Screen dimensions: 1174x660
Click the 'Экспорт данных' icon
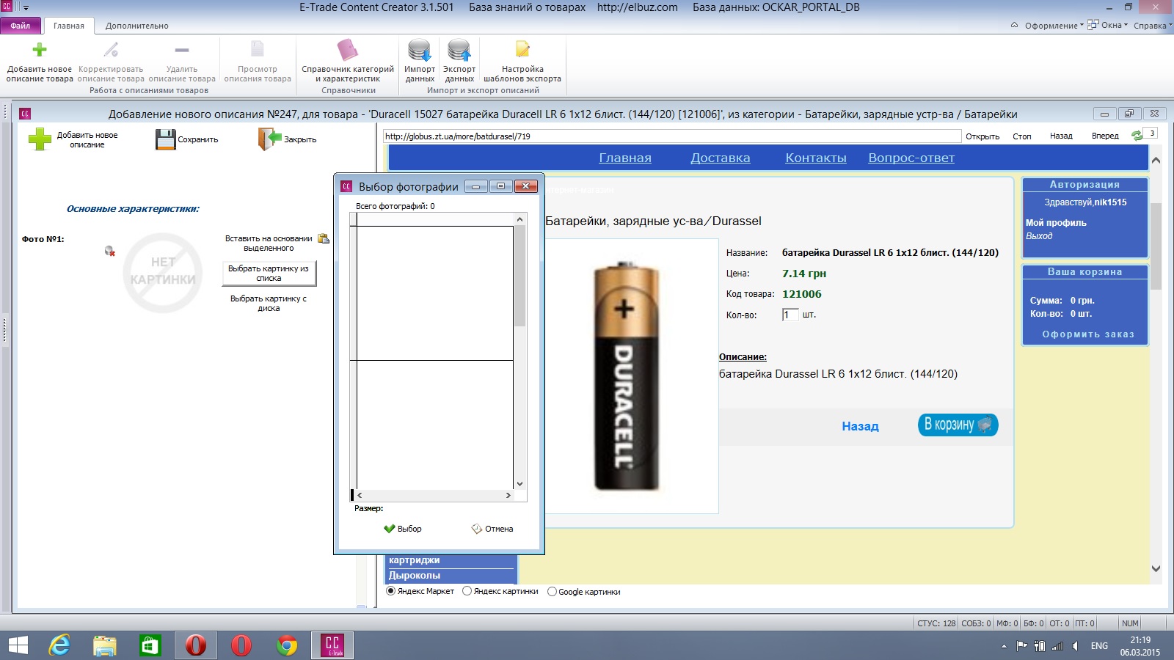click(x=459, y=50)
